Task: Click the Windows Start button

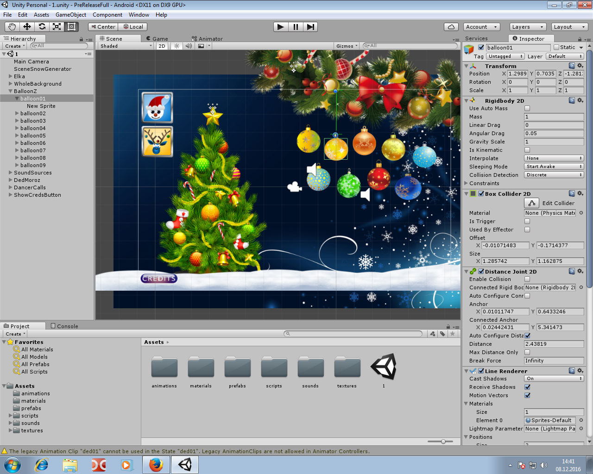Action: (x=13, y=465)
